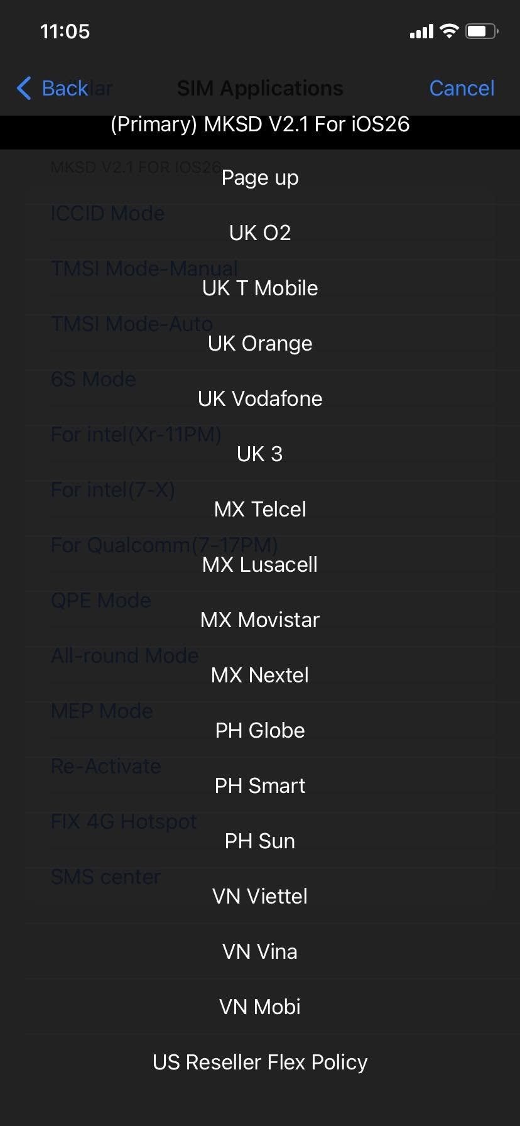
Task: Tap the Cancel button
Action: pos(462,89)
